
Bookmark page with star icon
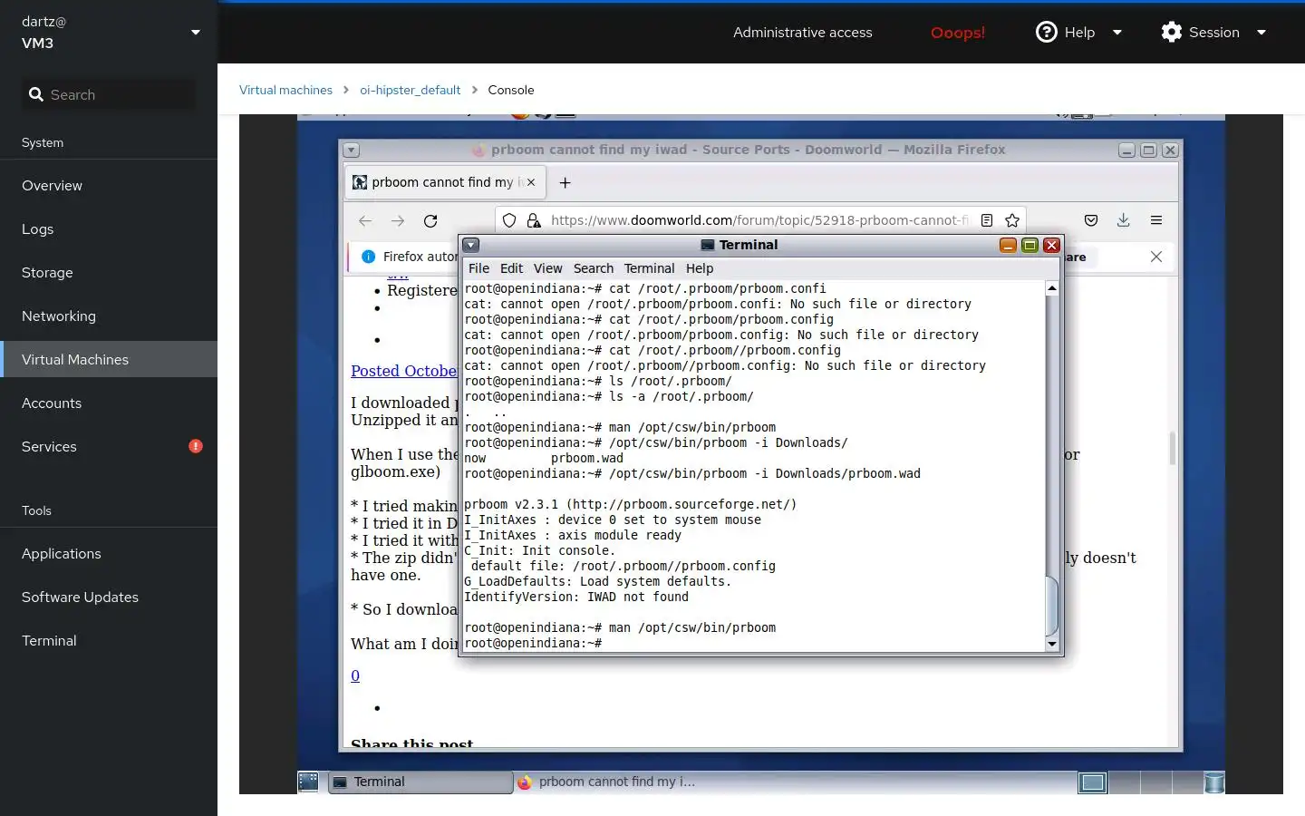pyautogui.click(x=1012, y=220)
